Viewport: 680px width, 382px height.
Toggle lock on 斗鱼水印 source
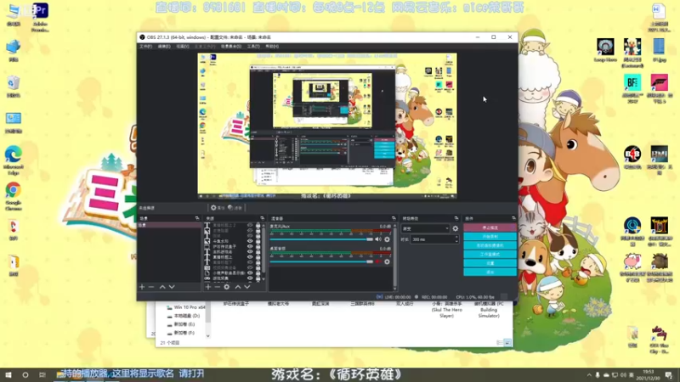coord(258,241)
